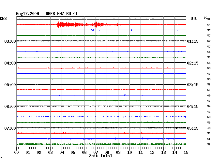Image resolution: width=212 pixels, height=161 pixels.
Task: Select the 07:00 local time label
Action: 10,128
